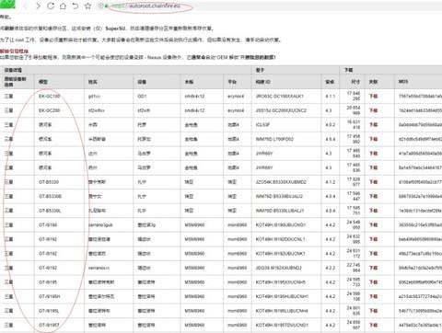
Task: Download the file for EK-GC200
Action: pos(373,110)
